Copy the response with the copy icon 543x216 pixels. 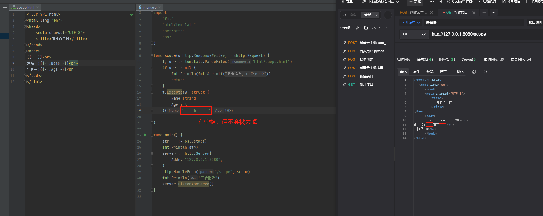click(x=474, y=72)
